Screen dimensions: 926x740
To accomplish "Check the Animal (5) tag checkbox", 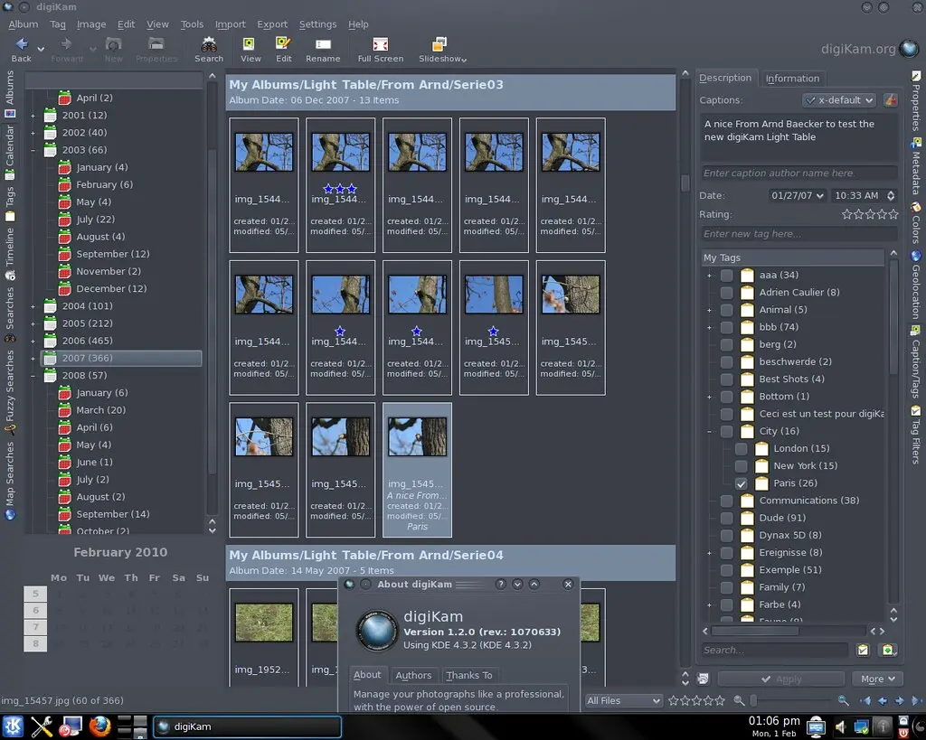I will point(726,309).
